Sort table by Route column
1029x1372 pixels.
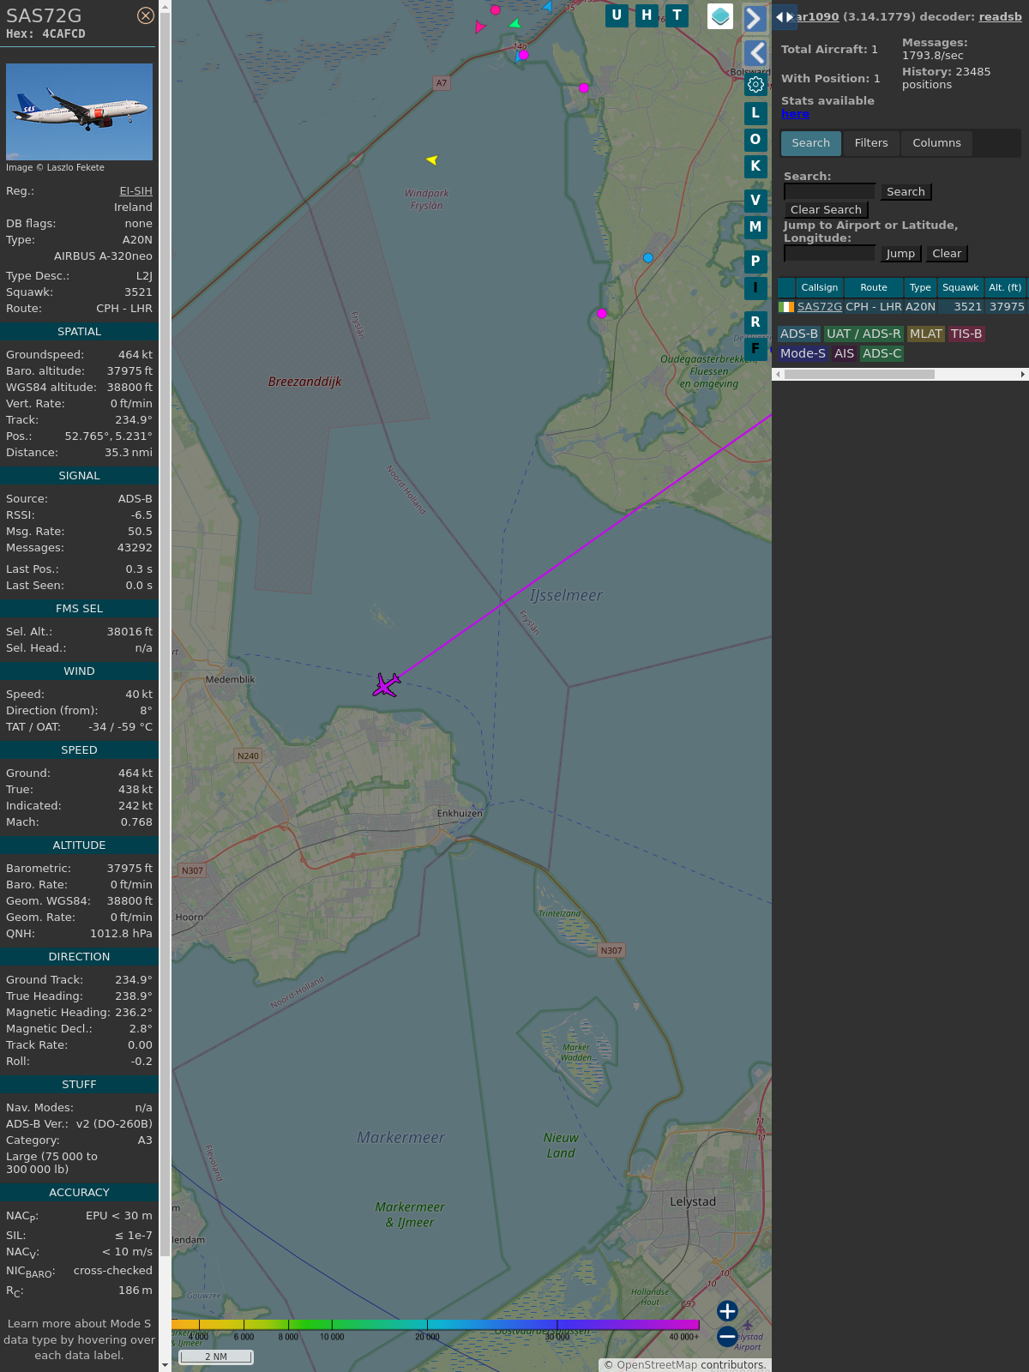[x=874, y=287]
